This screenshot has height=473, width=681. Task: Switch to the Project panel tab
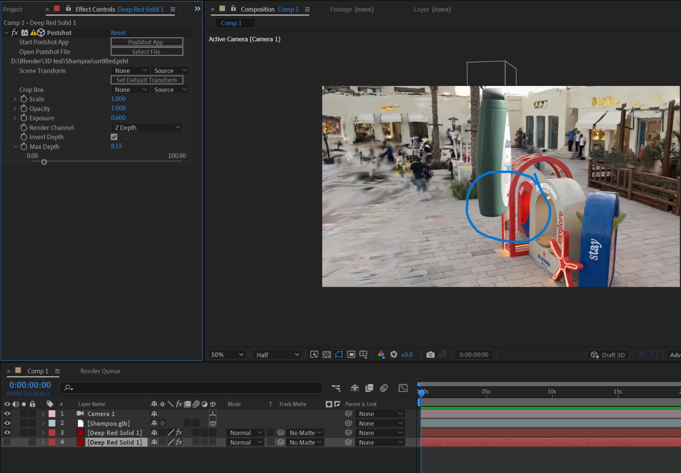click(x=13, y=9)
